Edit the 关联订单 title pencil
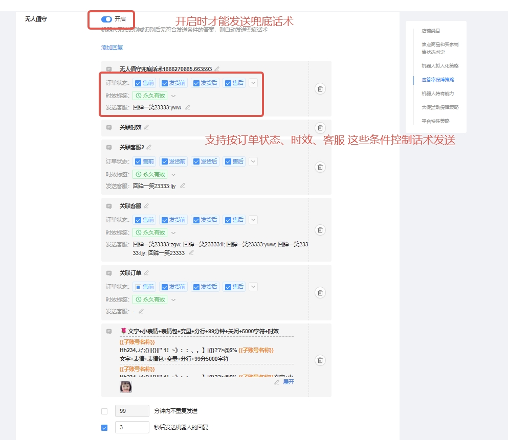508x440 pixels. coord(146,273)
